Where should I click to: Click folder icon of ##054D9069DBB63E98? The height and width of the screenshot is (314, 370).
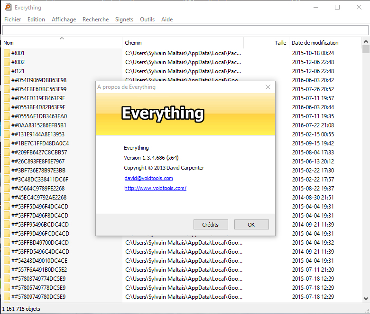pyautogui.click(x=7, y=80)
